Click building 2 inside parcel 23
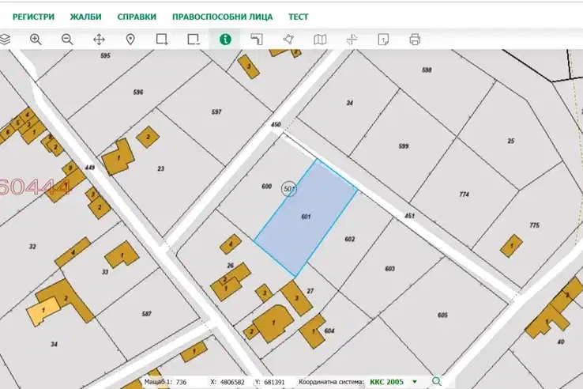The height and width of the screenshot is (389, 583). 148,137
